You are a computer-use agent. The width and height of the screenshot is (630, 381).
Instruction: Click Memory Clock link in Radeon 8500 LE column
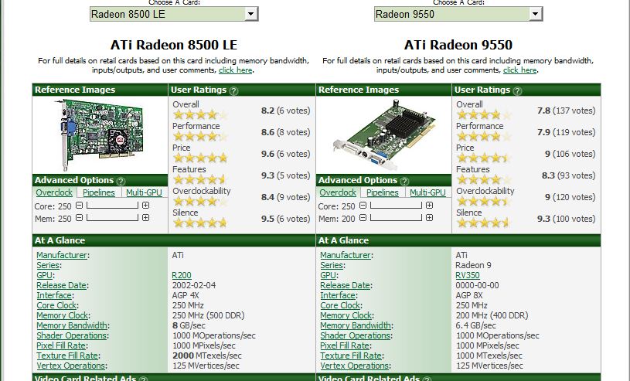pos(63,315)
